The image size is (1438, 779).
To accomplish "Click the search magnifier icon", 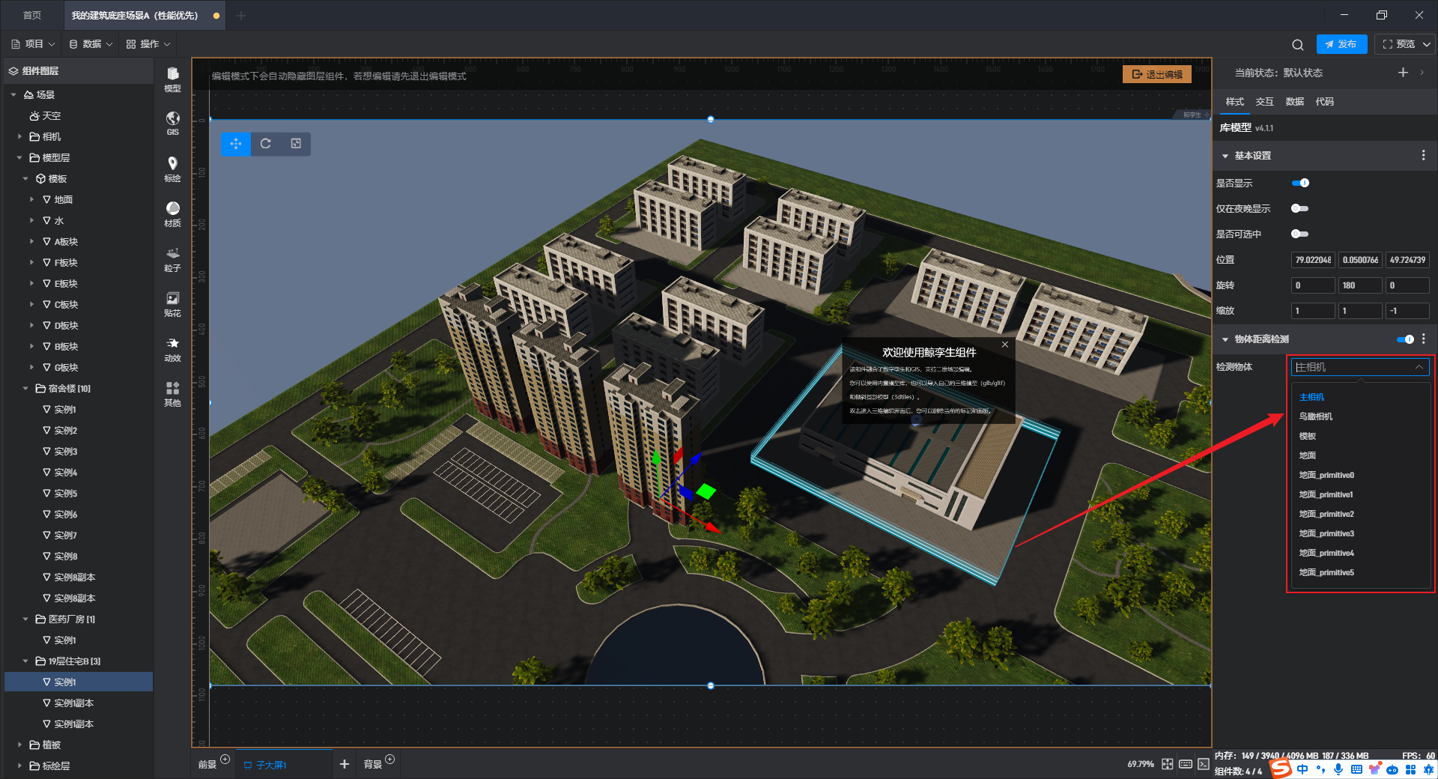I will 1298,45.
